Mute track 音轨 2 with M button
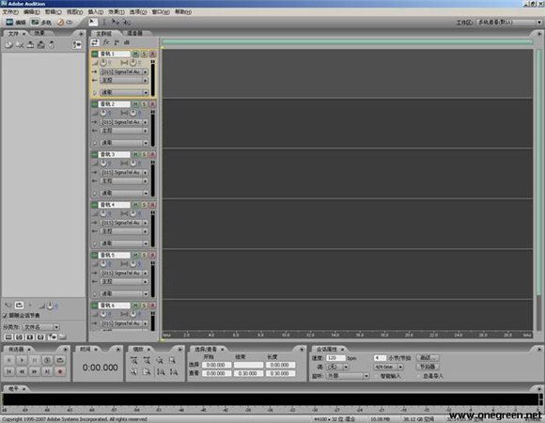545x423 pixels. point(135,104)
